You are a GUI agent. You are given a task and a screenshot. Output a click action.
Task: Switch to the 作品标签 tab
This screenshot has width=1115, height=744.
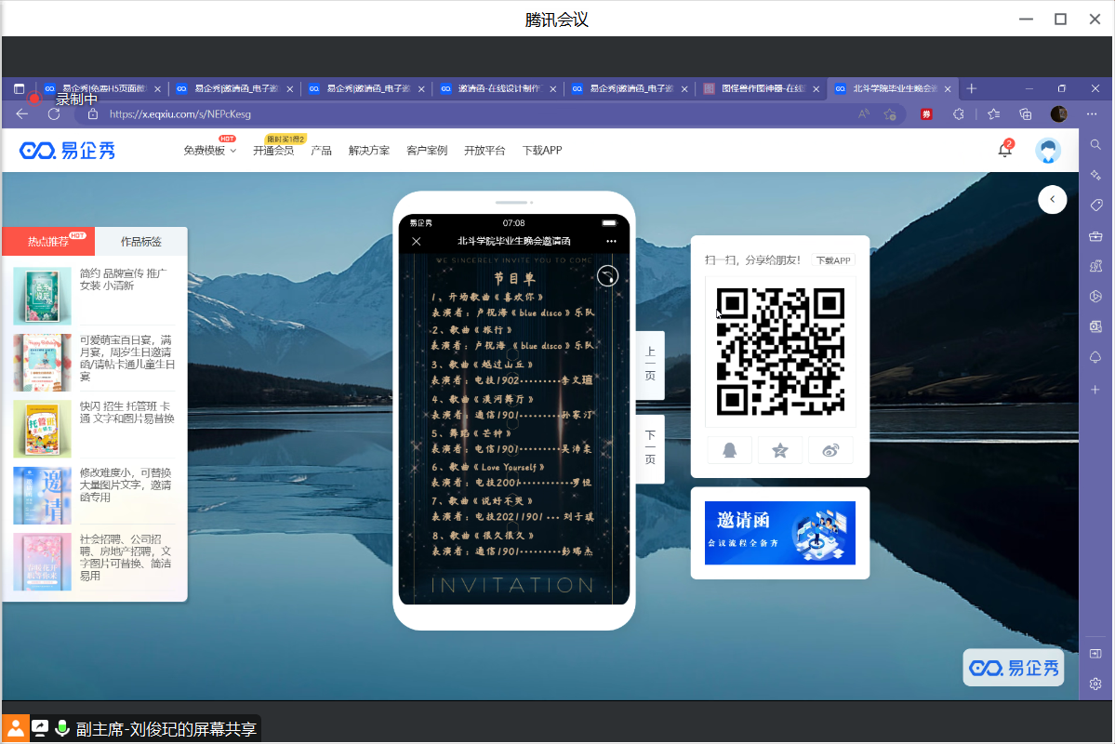[141, 242]
